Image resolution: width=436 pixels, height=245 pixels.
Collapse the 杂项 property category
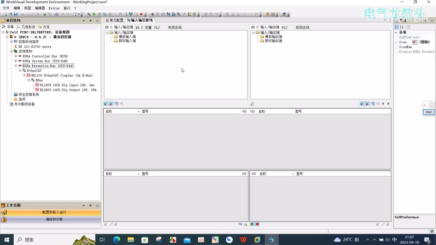396,32
